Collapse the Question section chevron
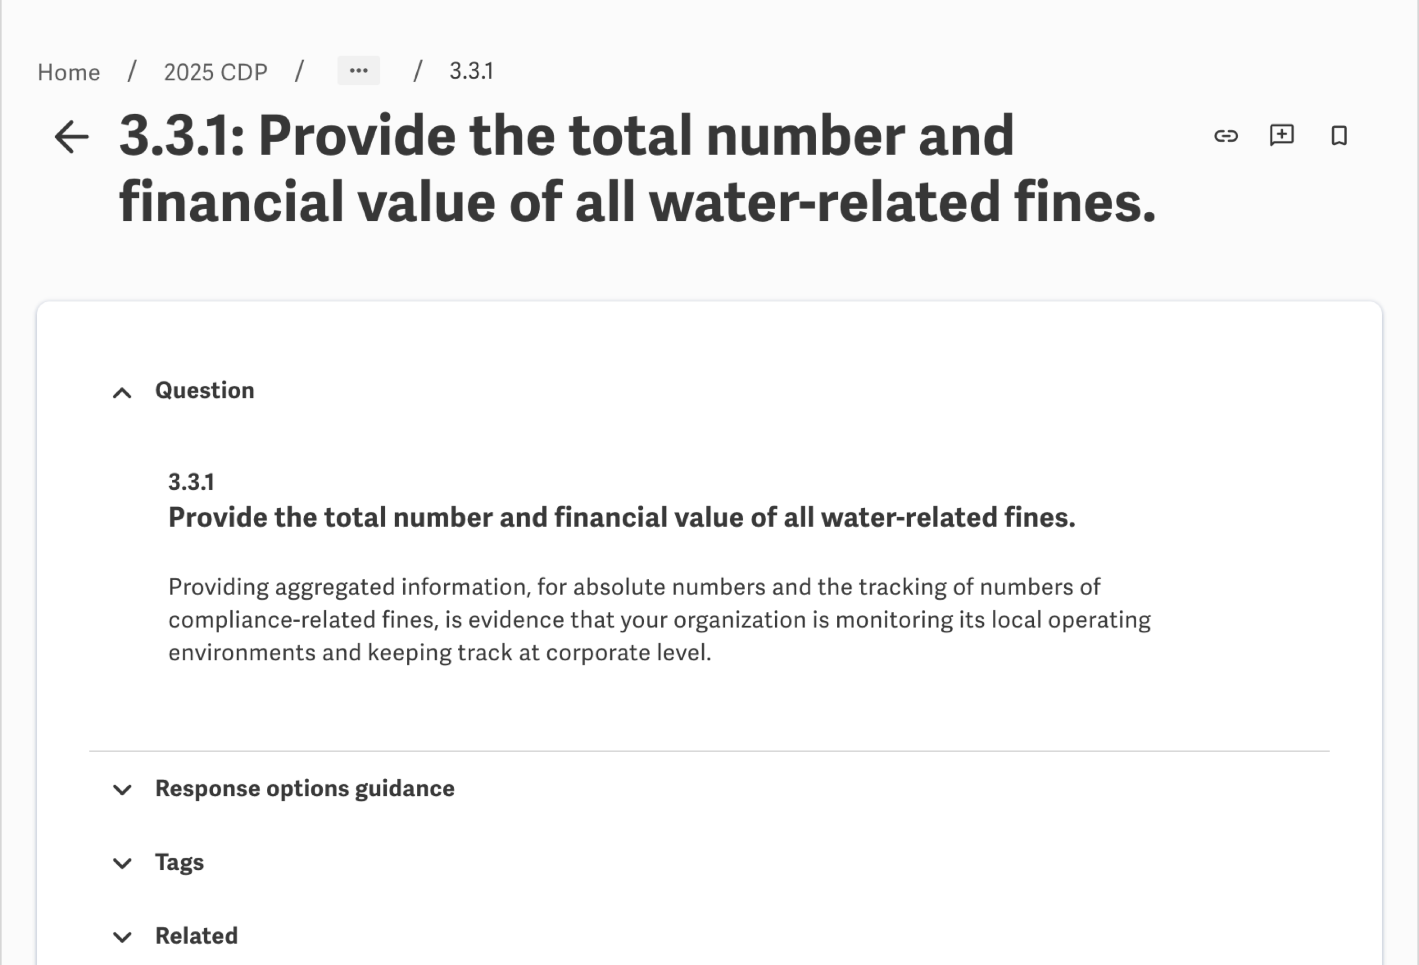Image resolution: width=1419 pixels, height=965 pixels. (x=122, y=392)
